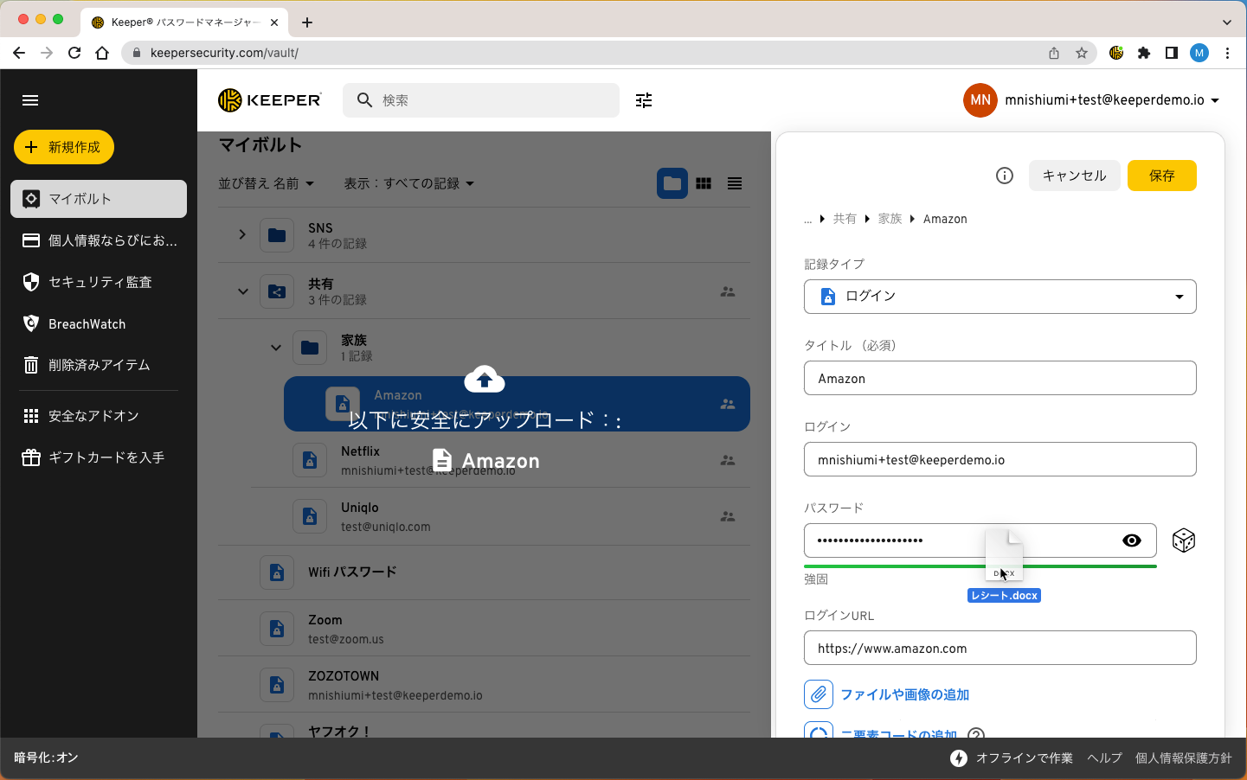Click the shared users icon on 共有 folder

pyautogui.click(x=728, y=292)
